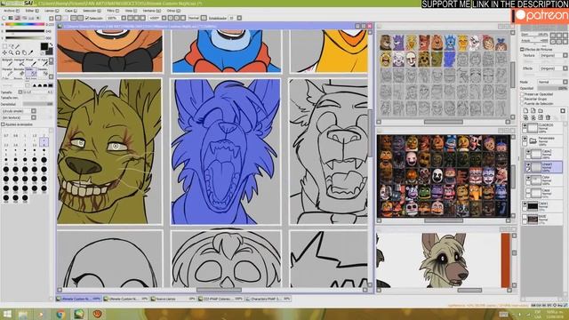Swap foreground and background colors
The image size is (569, 320).
pyautogui.click(x=52, y=44)
